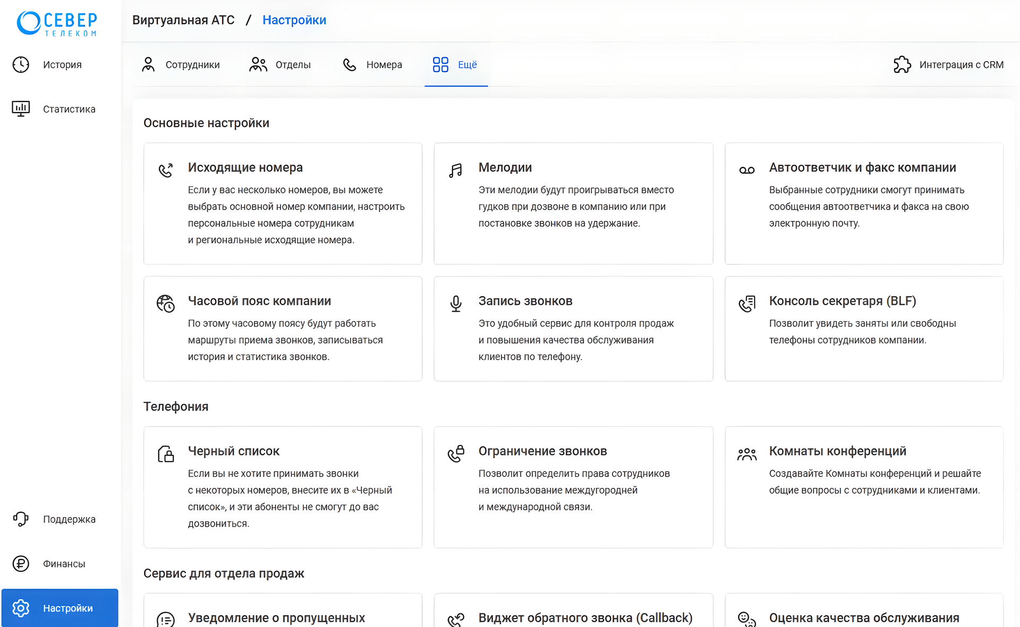
Task: Click the Настройки gear icon
Action: point(21,608)
